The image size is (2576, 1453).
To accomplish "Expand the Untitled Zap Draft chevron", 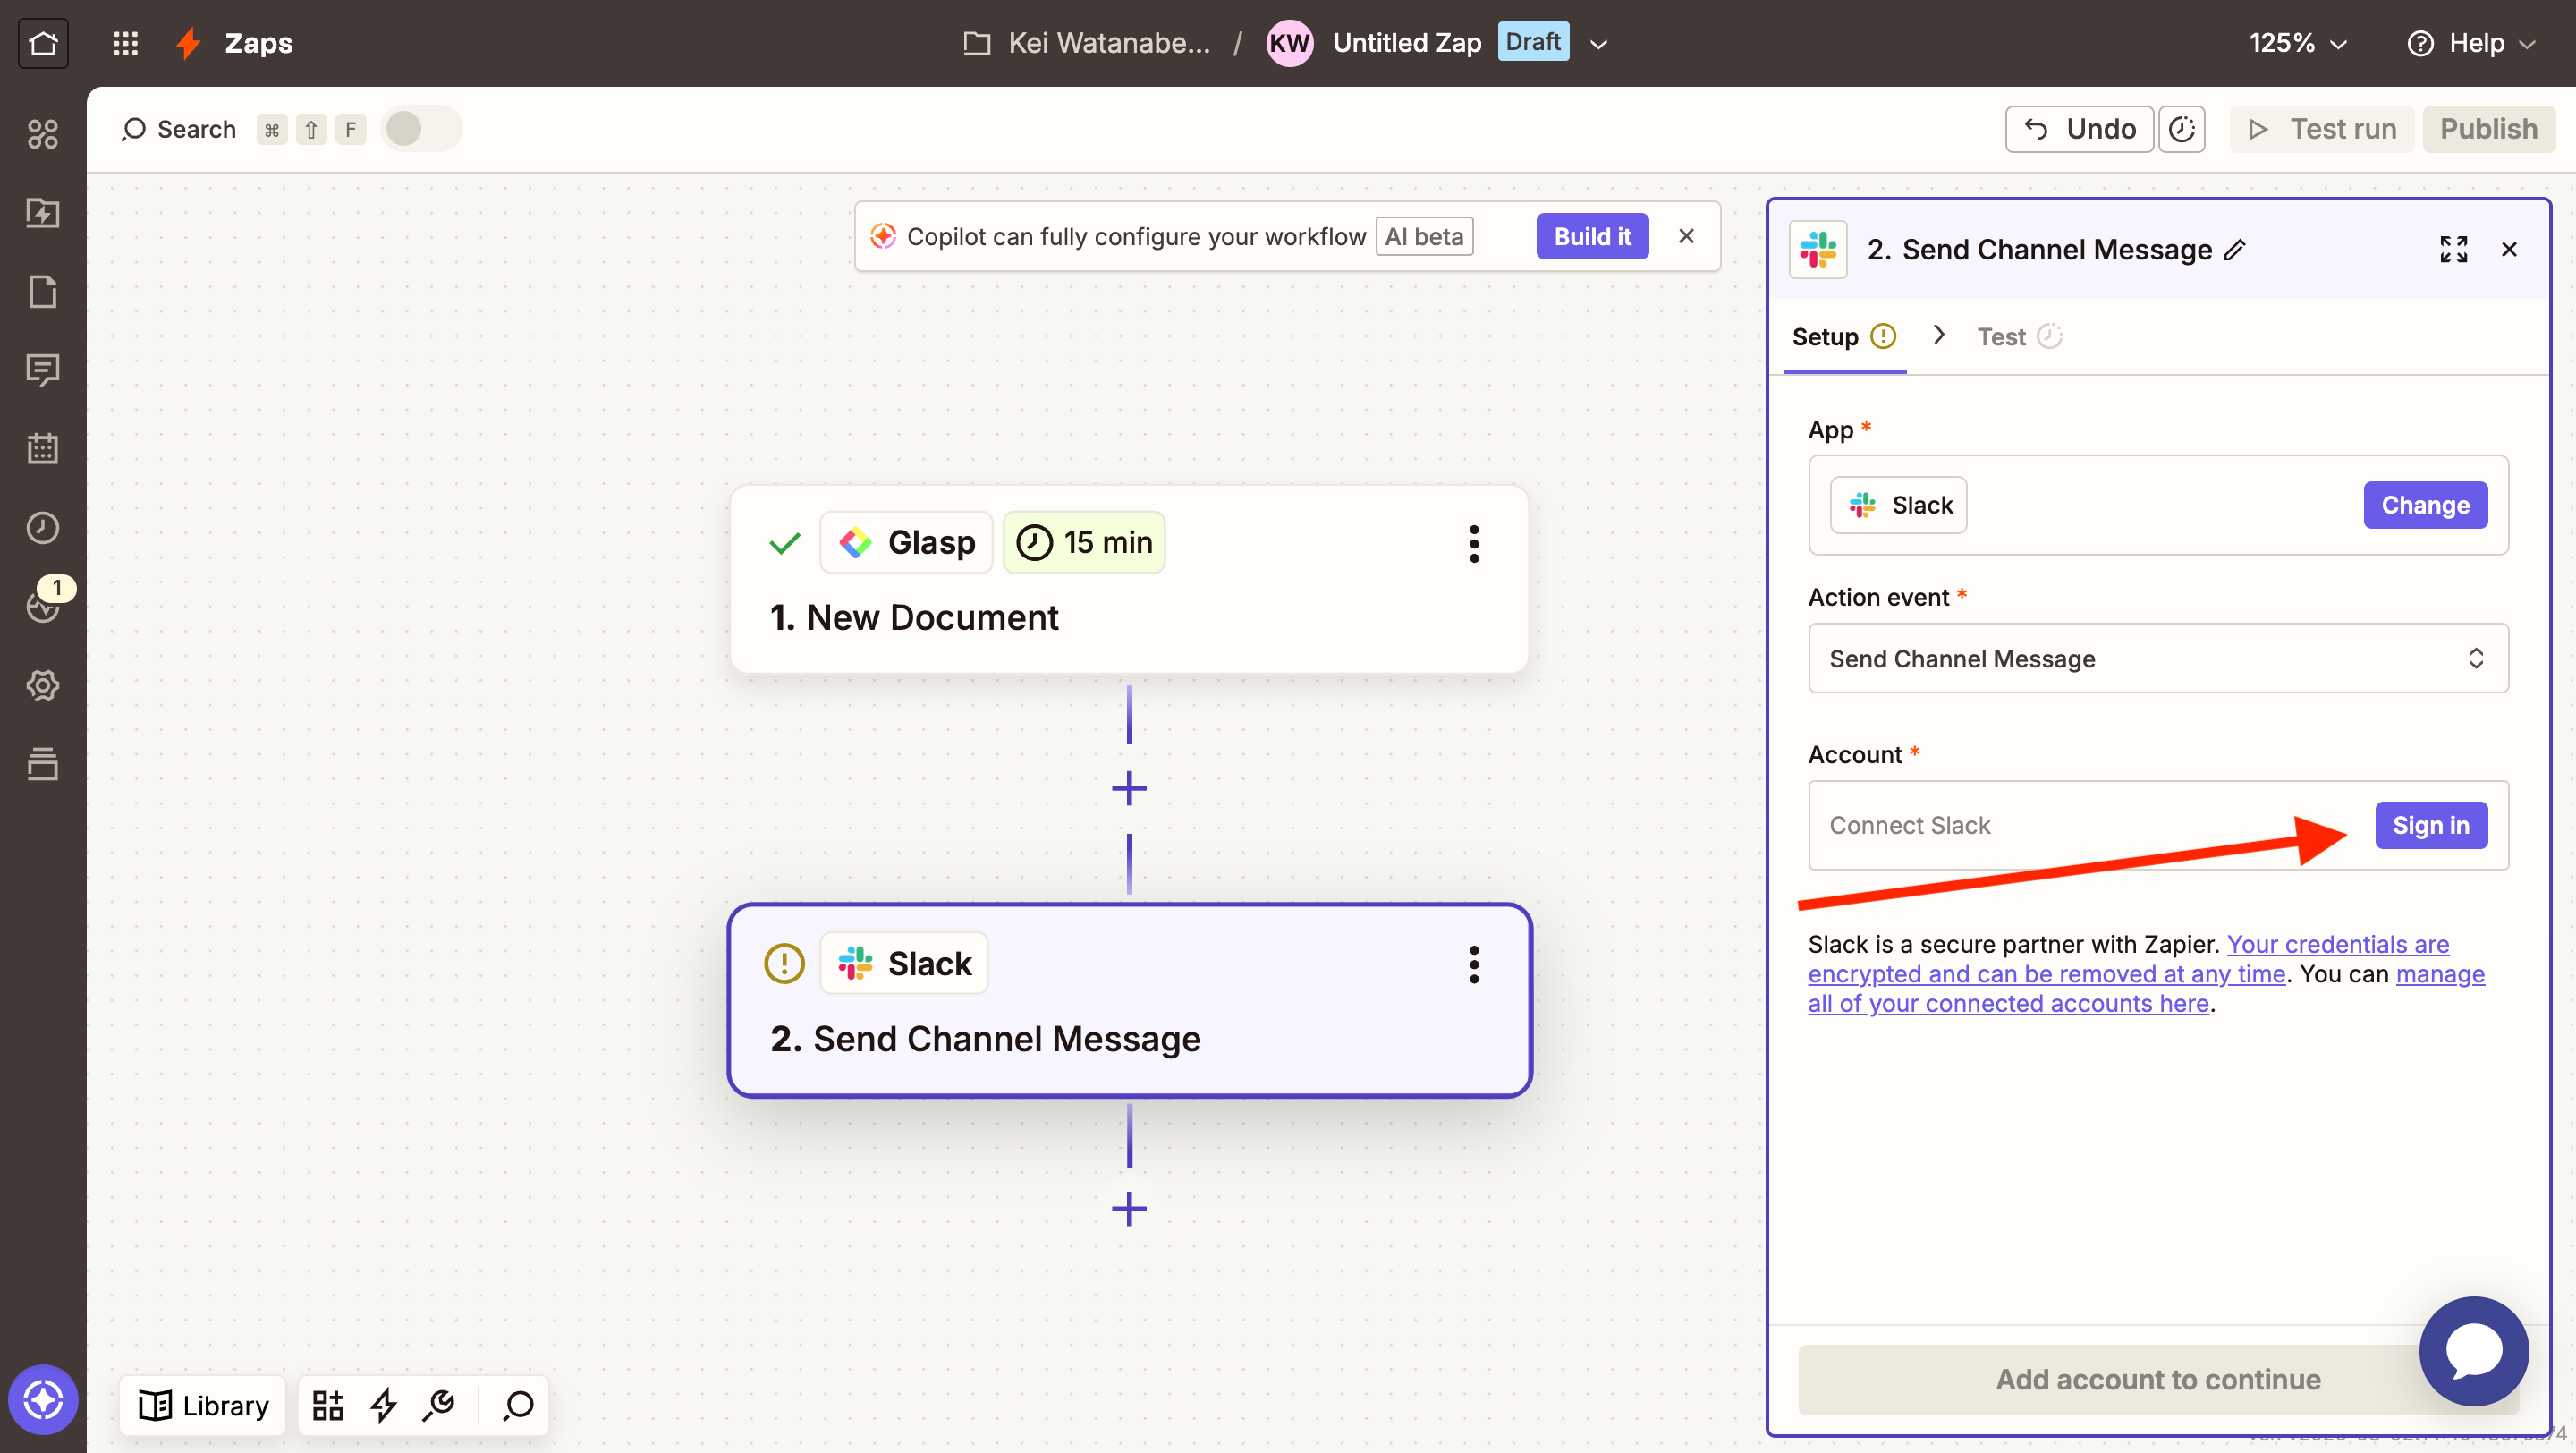I will 1598,44.
